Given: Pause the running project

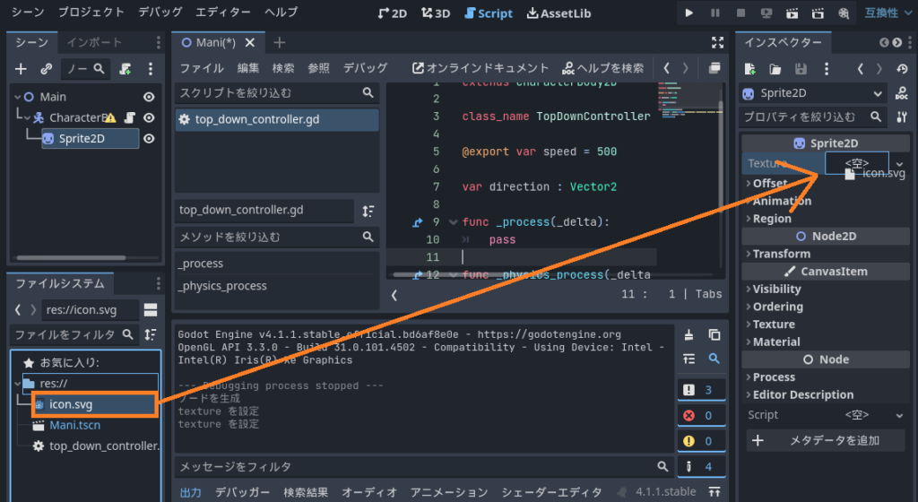Looking at the screenshot, I should click(714, 13).
